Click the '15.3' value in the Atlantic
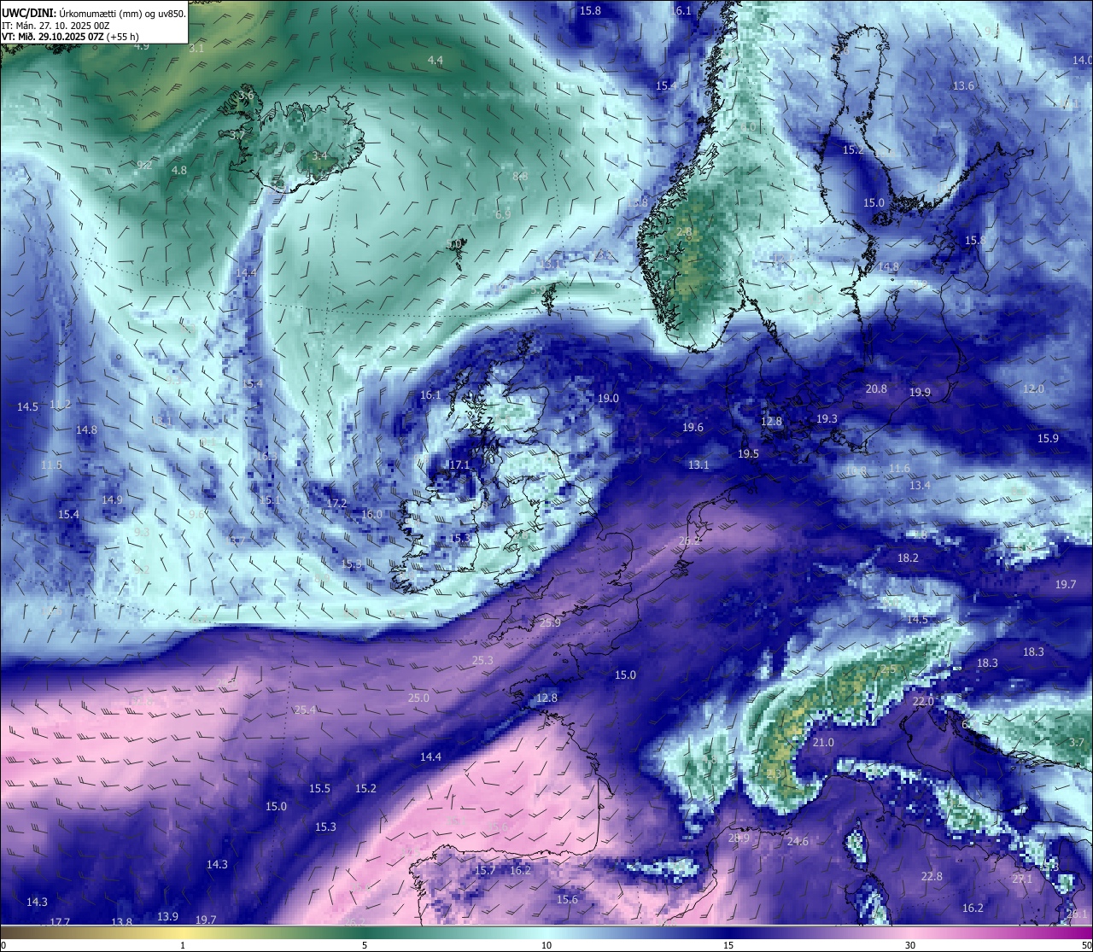The height and width of the screenshot is (952, 1093). (325, 826)
